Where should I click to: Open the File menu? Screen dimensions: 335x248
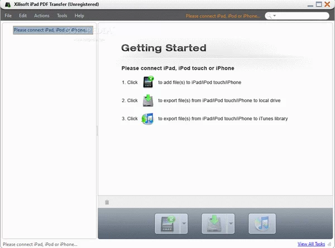point(8,16)
